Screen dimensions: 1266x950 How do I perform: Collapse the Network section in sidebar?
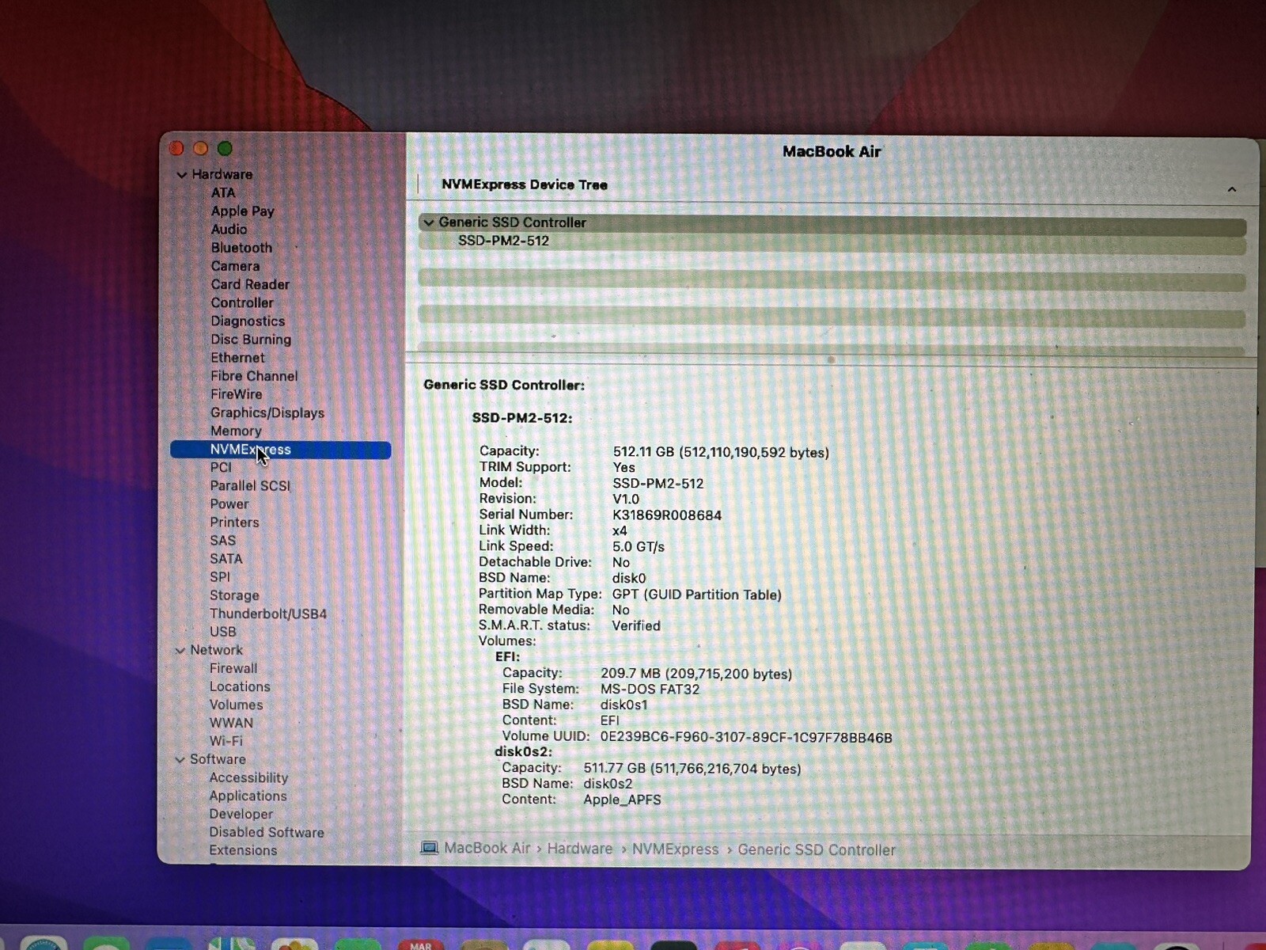click(x=180, y=651)
